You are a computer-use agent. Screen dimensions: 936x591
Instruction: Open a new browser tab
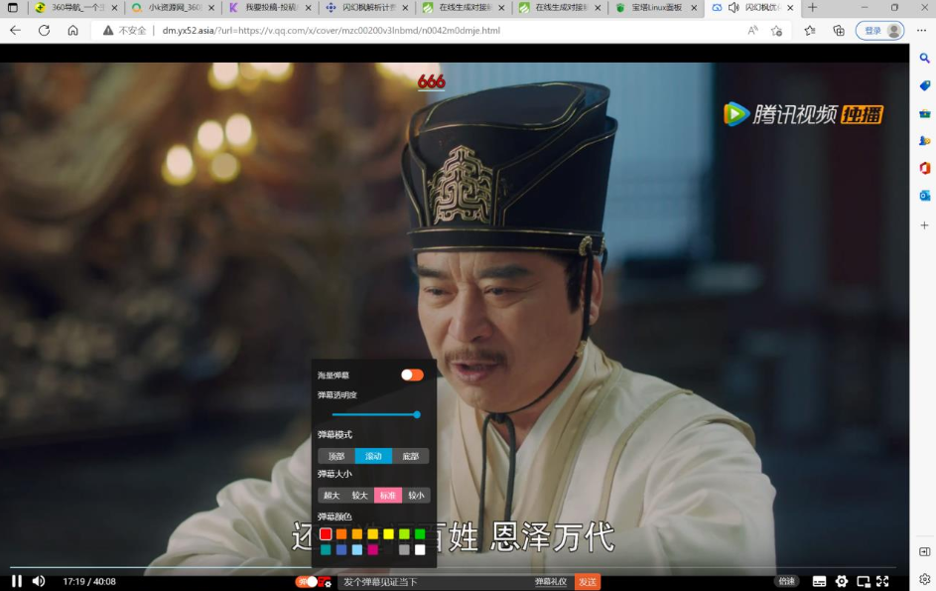pyautogui.click(x=813, y=8)
